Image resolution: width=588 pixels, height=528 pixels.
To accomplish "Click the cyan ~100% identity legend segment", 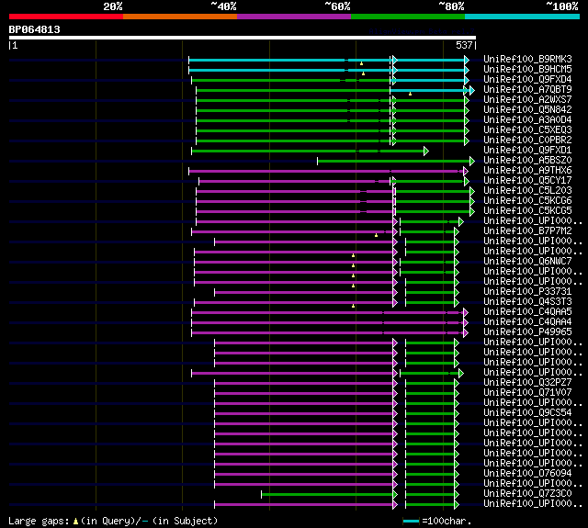I will 522,17.
